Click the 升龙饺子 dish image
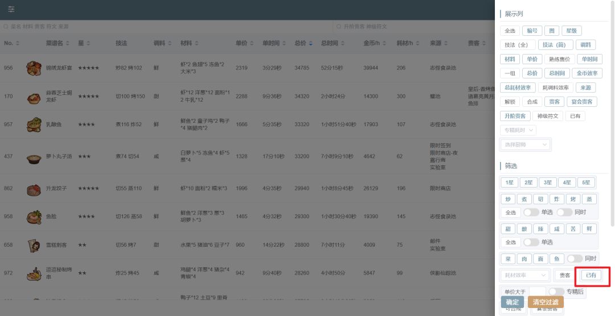This screenshot has height=316, width=615. 34,189
